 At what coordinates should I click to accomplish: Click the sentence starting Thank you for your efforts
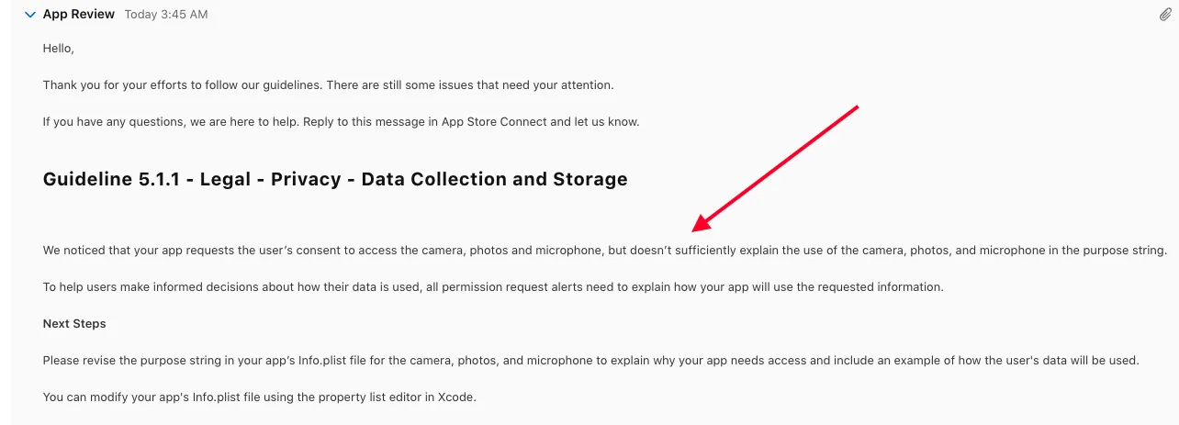(x=328, y=84)
